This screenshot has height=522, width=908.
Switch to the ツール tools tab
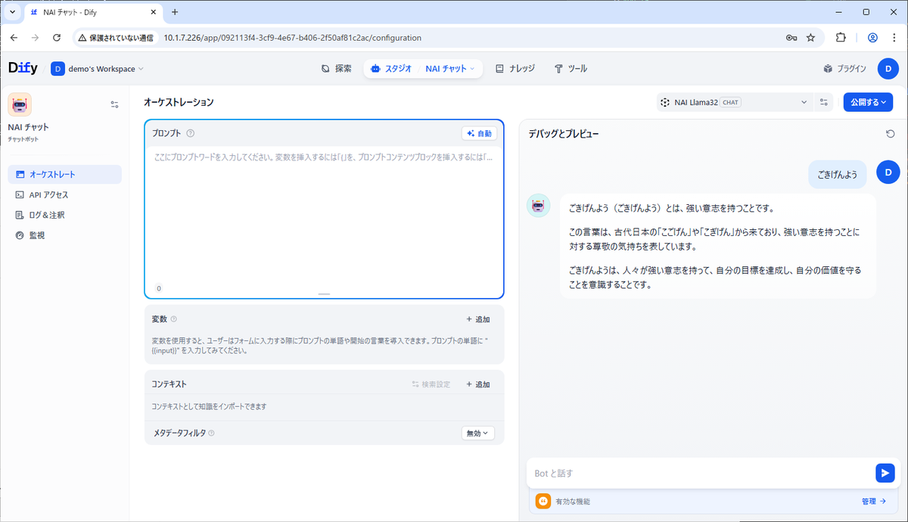(571, 68)
